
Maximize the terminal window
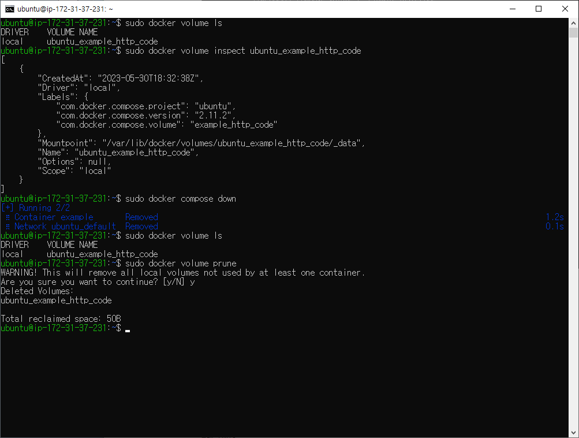point(539,9)
